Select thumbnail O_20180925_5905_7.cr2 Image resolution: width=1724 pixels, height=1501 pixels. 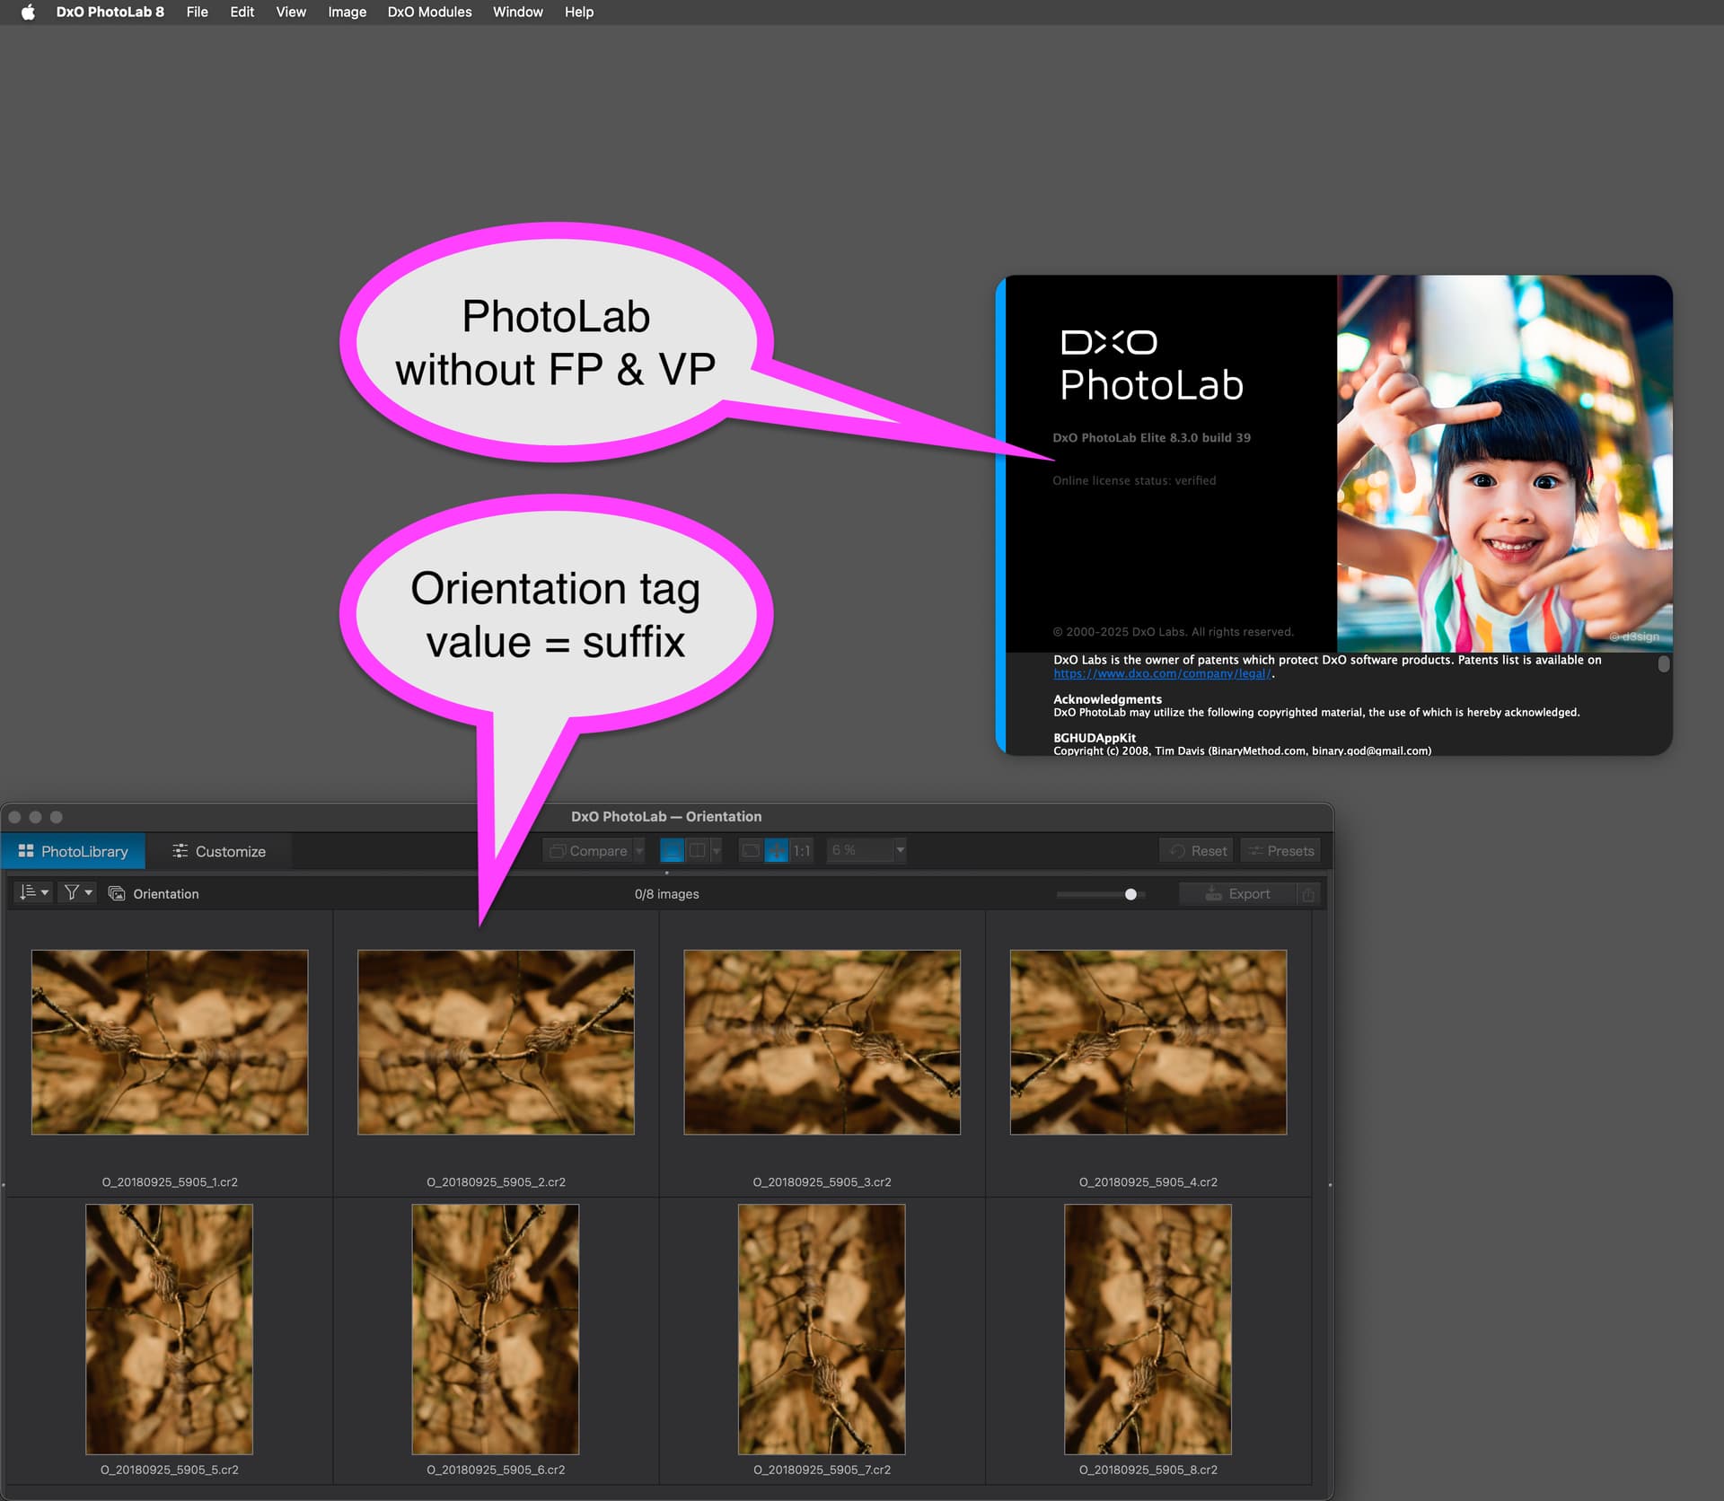click(x=822, y=1330)
